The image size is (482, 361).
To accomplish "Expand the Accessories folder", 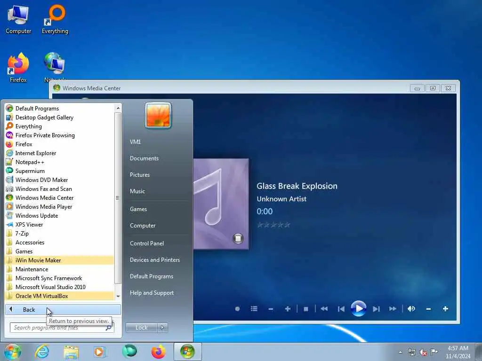I will (60, 242).
